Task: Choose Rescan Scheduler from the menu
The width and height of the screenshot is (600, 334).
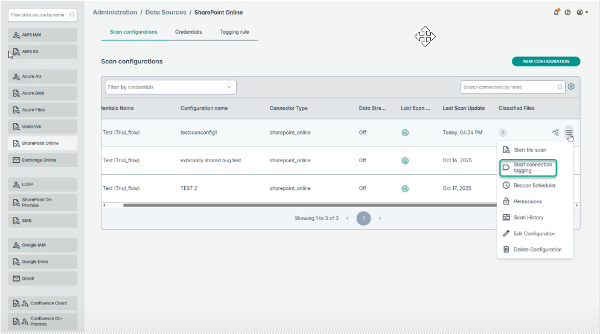Action: [534, 186]
